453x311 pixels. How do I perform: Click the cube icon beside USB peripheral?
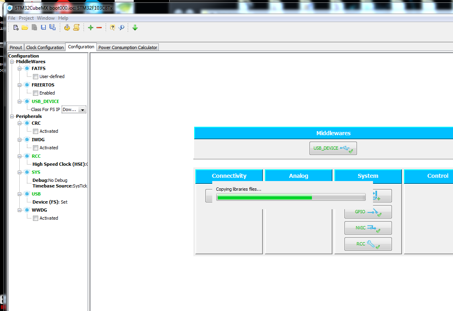tap(27, 194)
